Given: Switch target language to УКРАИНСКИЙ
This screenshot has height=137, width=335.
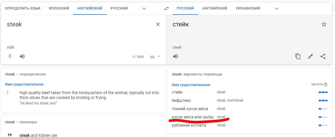Looking at the screenshot, I should (248, 9).
